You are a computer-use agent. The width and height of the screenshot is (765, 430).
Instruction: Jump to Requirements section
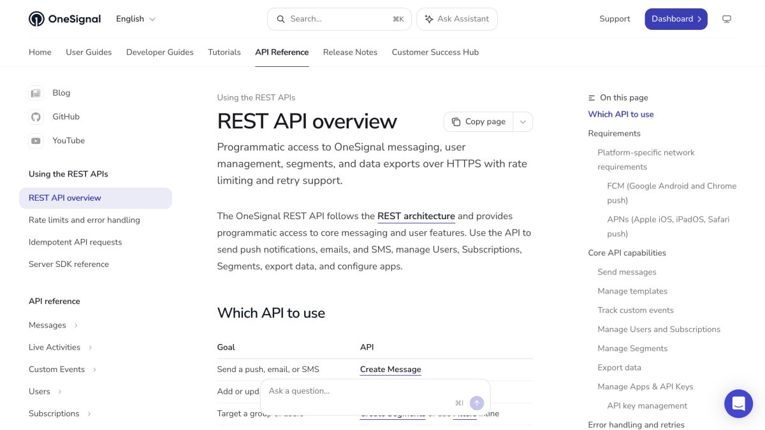coord(615,134)
